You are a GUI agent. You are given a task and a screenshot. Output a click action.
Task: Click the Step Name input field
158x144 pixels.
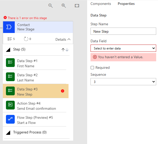123,31
